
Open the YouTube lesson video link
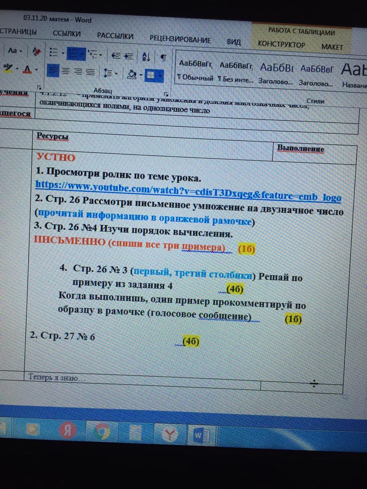(x=188, y=191)
